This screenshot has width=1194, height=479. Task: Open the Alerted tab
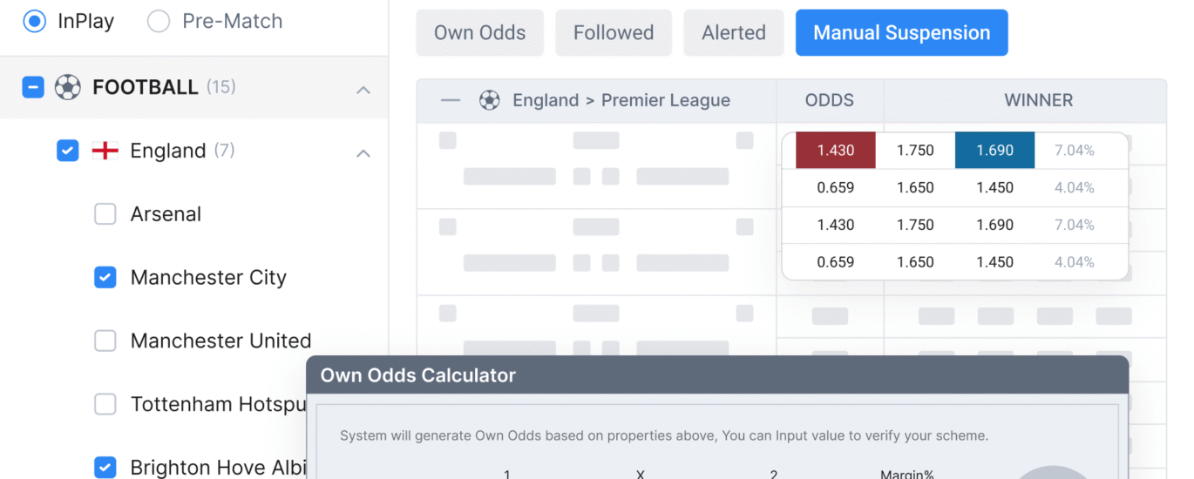tap(734, 33)
